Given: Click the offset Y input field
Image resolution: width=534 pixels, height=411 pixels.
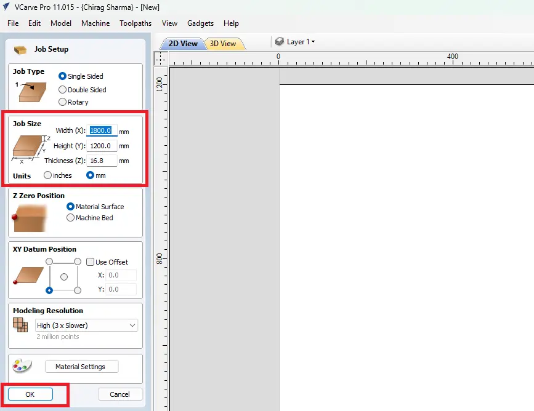Looking at the screenshot, I should (121, 289).
